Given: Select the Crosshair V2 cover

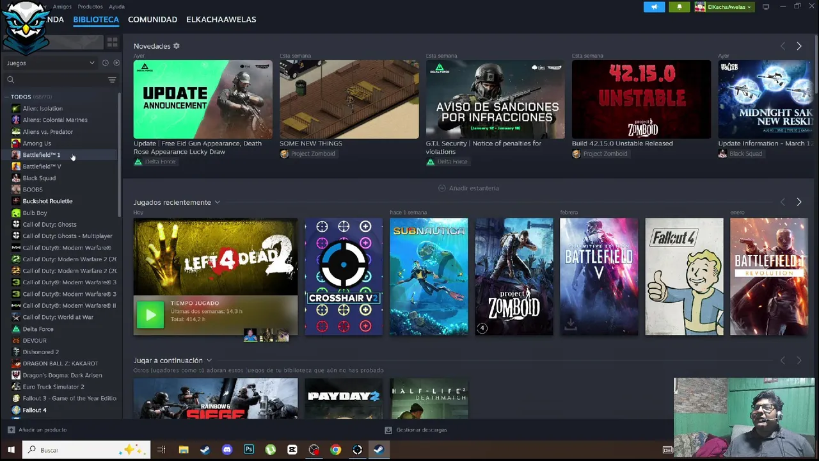Looking at the screenshot, I should pyautogui.click(x=344, y=277).
